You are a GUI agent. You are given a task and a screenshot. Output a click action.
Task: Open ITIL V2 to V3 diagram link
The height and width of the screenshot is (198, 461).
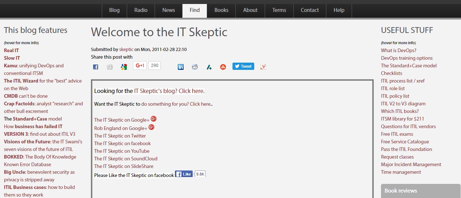(403, 104)
